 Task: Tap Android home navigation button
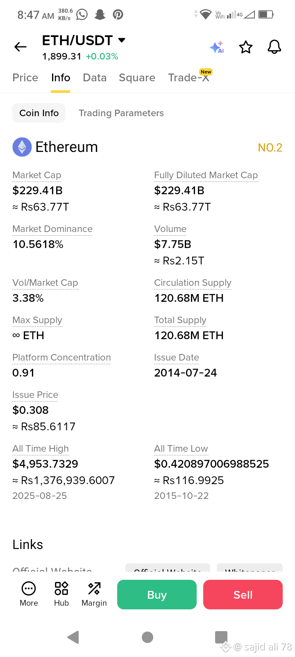click(147, 637)
